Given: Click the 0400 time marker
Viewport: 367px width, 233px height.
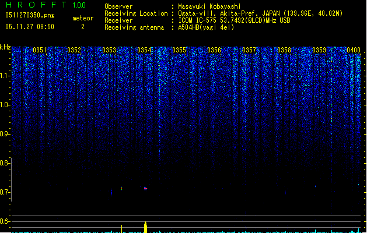Looking at the screenshot, I should 354,50.
